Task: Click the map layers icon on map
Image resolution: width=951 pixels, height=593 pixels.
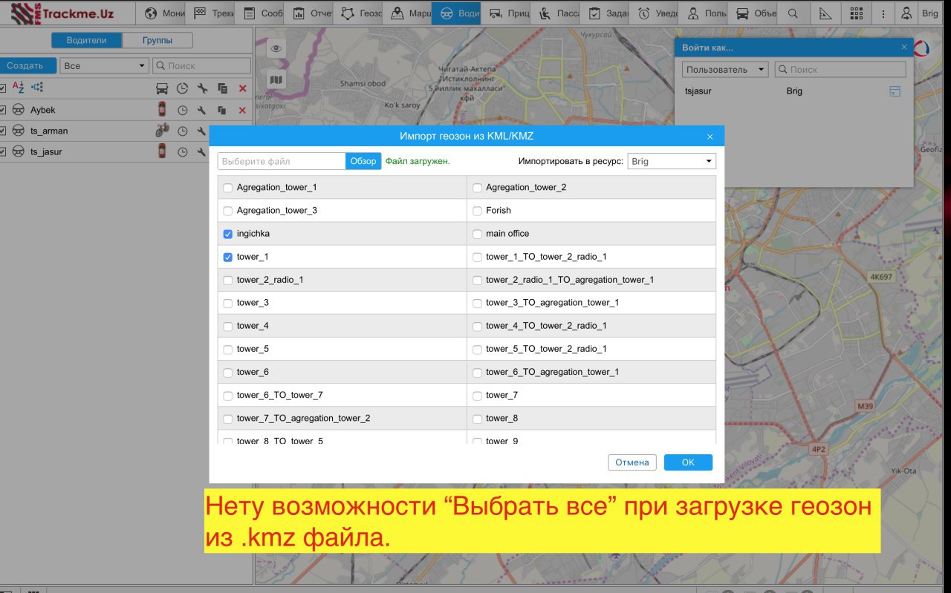Action: 276,79
